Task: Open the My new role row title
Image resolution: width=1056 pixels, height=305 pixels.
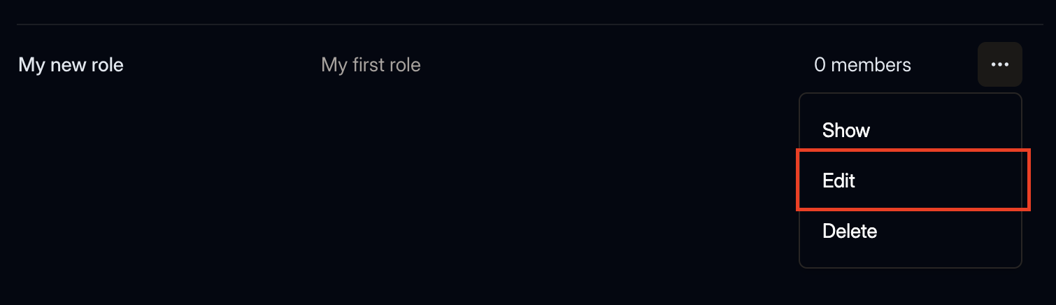Action: (x=71, y=66)
